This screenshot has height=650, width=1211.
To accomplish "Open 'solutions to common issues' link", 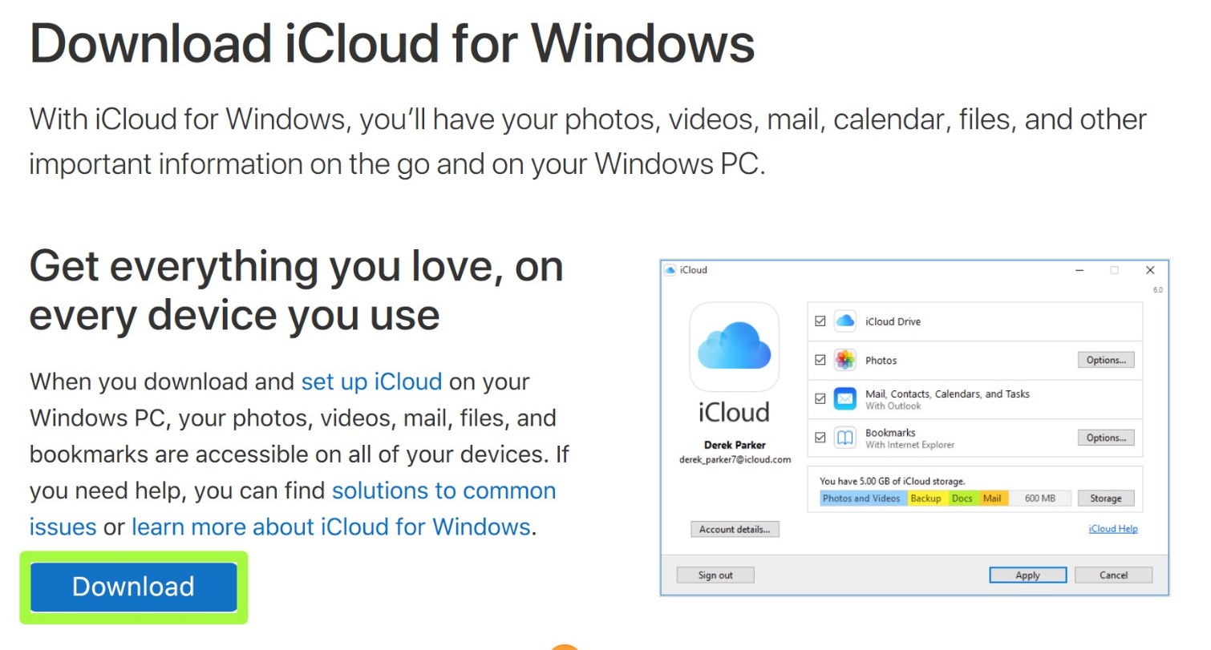I will [x=293, y=508].
